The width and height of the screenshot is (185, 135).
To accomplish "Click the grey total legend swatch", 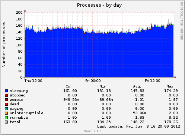I will point(6,122).
